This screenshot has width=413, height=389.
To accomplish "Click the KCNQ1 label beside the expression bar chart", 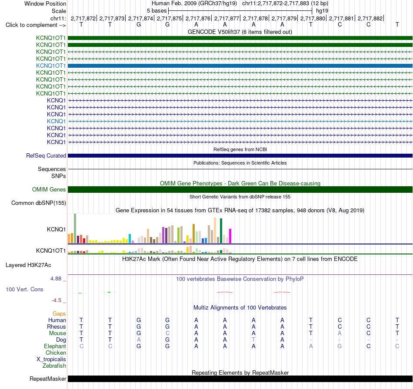I will point(57,229).
